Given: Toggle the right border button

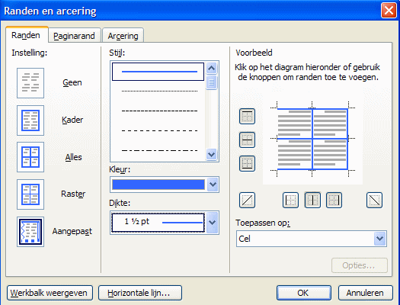Looking at the screenshot, I should click(x=334, y=200).
